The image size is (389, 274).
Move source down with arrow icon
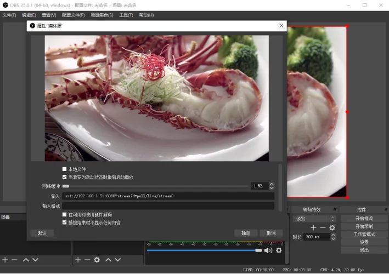click(x=118, y=260)
